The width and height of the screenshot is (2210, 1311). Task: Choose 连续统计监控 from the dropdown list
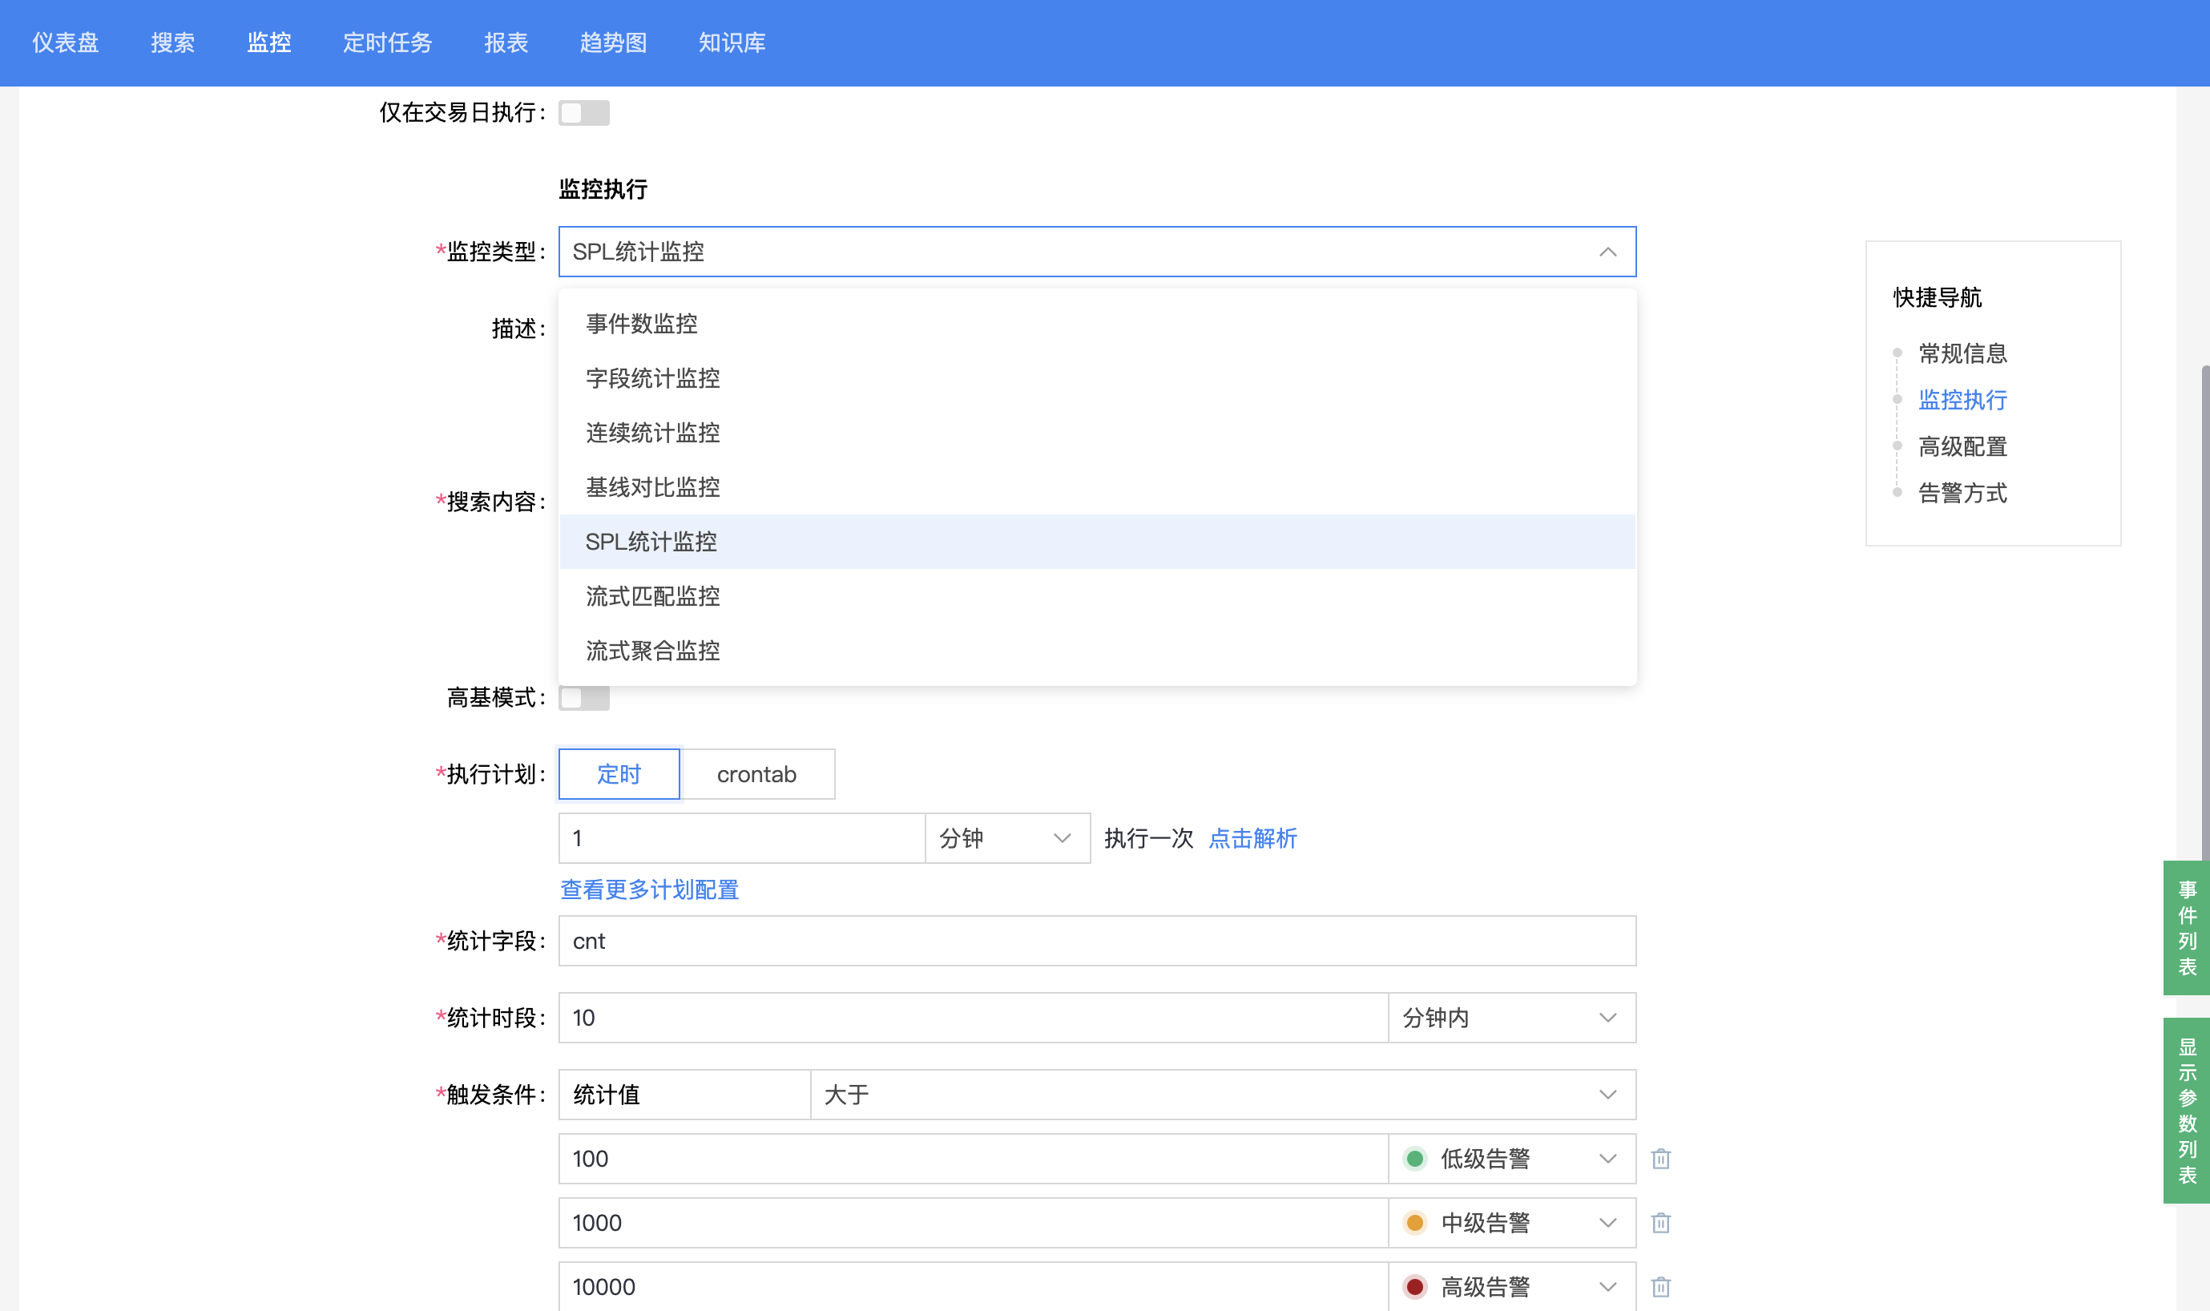click(x=1097, y=433)
